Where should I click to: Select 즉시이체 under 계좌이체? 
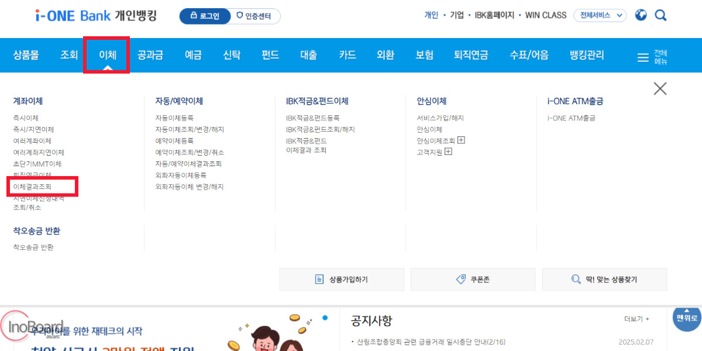coord(26,118)
